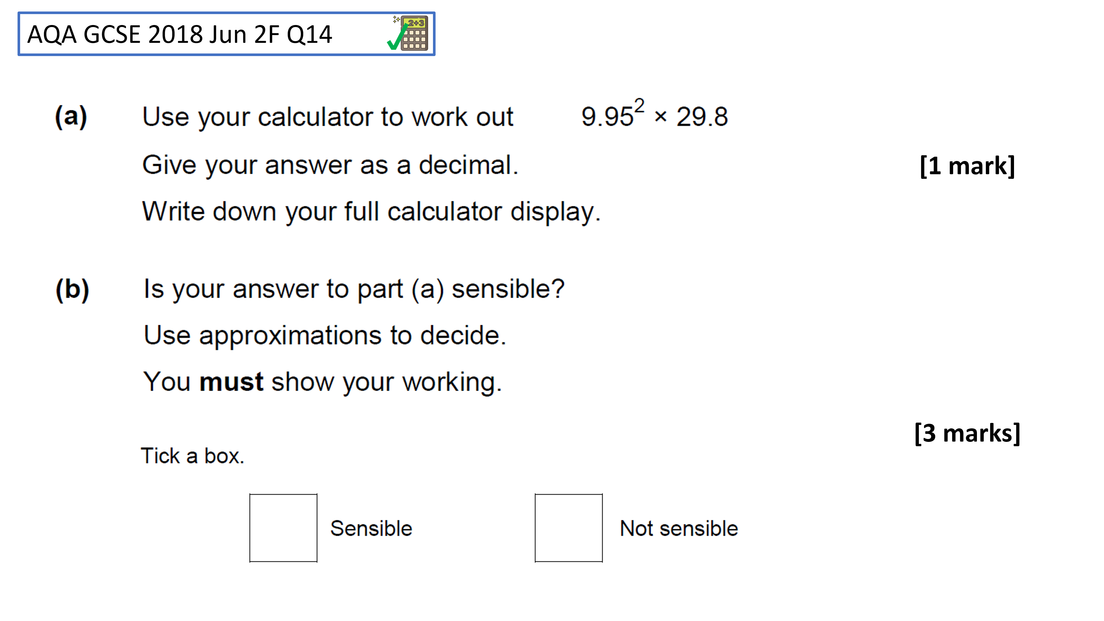
Task: Click the part (b) label
Action: tap(72, 290)
